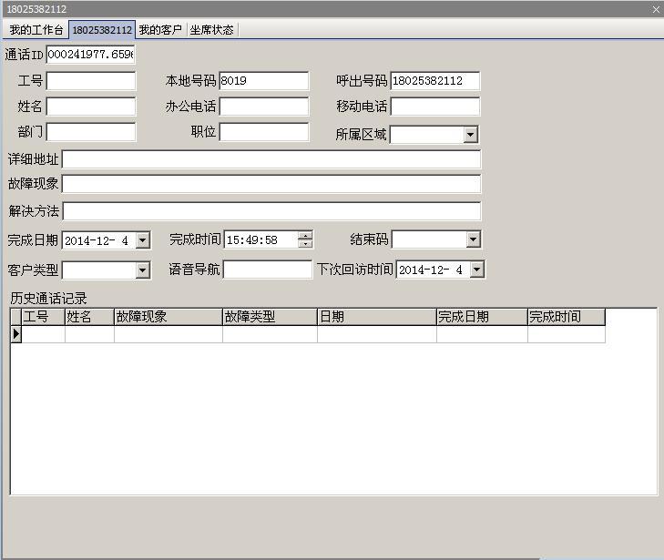The image size is (664, 560).
Task: Switch to the 我的工作台 tab
Action: pos(36,29)
